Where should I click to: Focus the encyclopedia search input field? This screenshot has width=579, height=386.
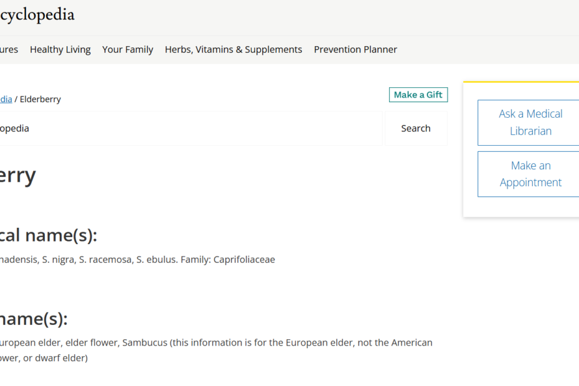point(187,128)
